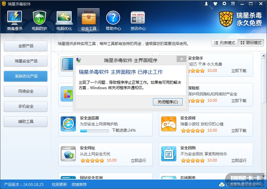Click 检测更新 in the status bar
Image resolution: width=267 pixels, height=189 pixels.
(59, 184)
